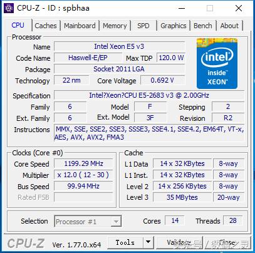Go to the SPD tab
The width and height of the screenshot is (255, 253).
point(143,26)
